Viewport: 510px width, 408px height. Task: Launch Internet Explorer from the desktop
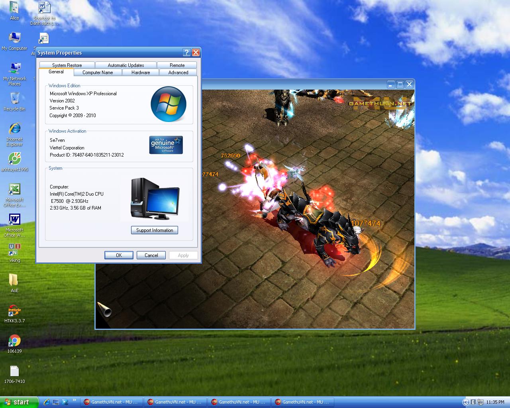[x=14, y=134]
